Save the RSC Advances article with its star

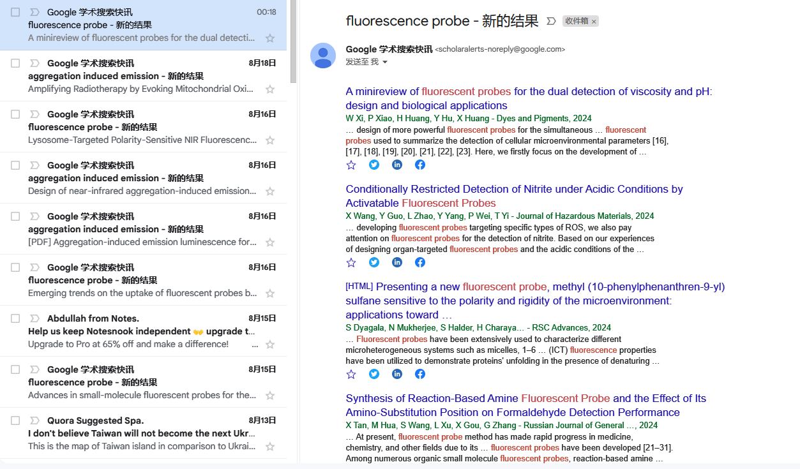351,374
